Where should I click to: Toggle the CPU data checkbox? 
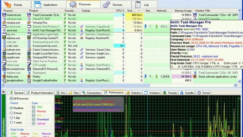click(34, 107)
